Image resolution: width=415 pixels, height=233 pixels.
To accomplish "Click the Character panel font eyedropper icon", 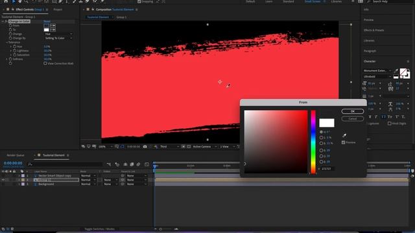I will click(396, 71).
